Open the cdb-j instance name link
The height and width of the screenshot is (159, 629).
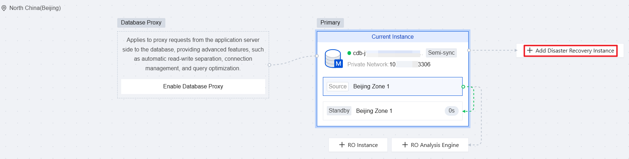click(359, 53)
